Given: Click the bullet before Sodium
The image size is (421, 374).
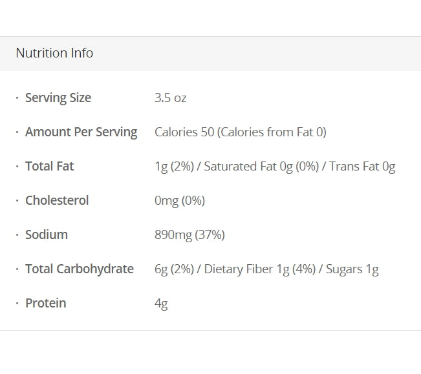Looking at the screenshot, I should 17,235.
